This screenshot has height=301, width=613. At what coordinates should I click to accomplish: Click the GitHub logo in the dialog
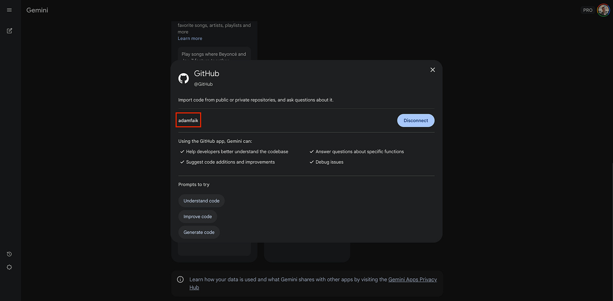(184, 78)
